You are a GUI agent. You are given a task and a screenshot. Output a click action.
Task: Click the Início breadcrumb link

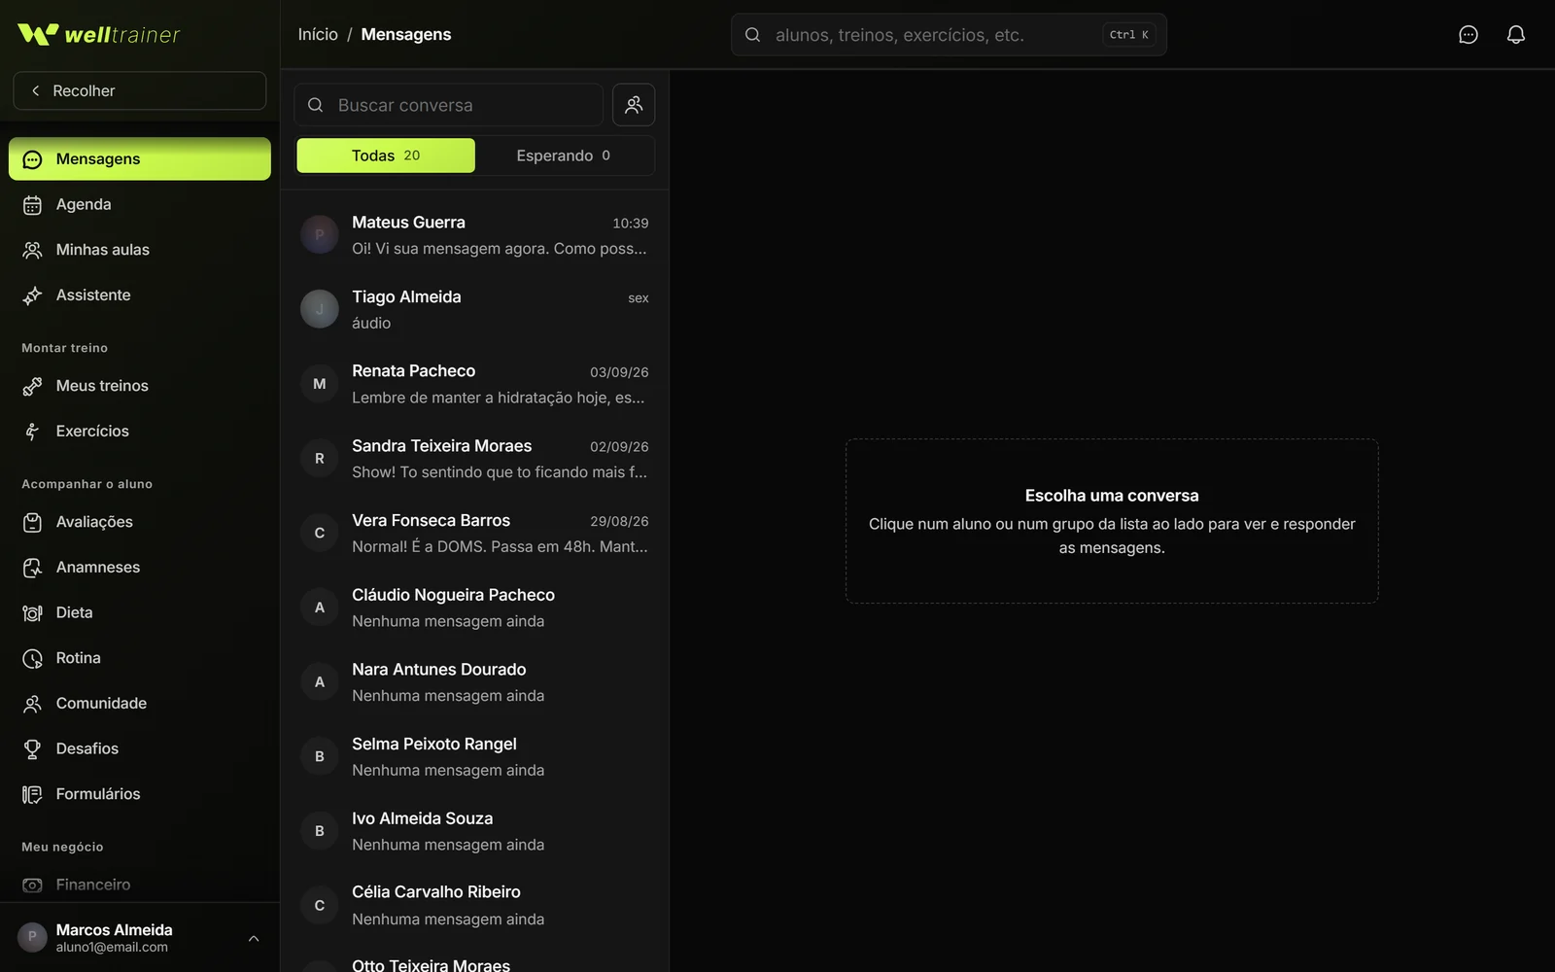[x=318, y=35]
